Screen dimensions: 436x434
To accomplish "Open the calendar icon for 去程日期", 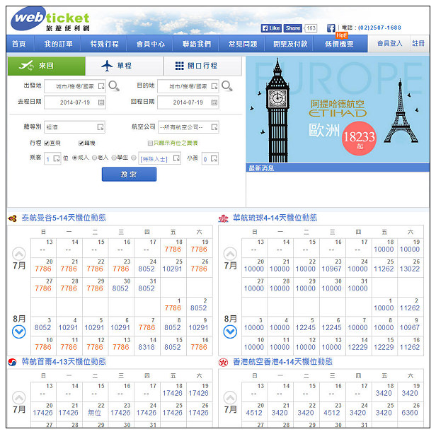I will tap(101, 102).
